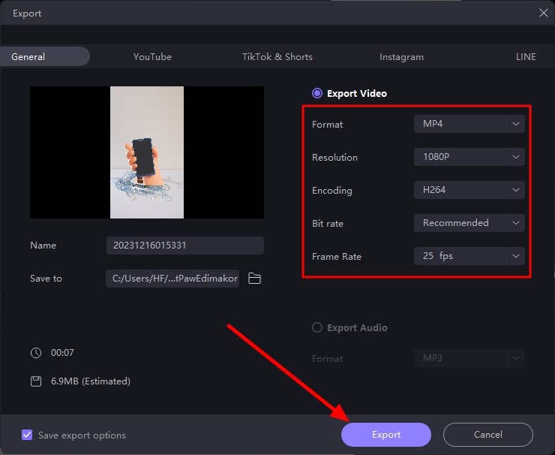Click the Save export options label
Screen dimensions: 555x455
click(82, 435)
